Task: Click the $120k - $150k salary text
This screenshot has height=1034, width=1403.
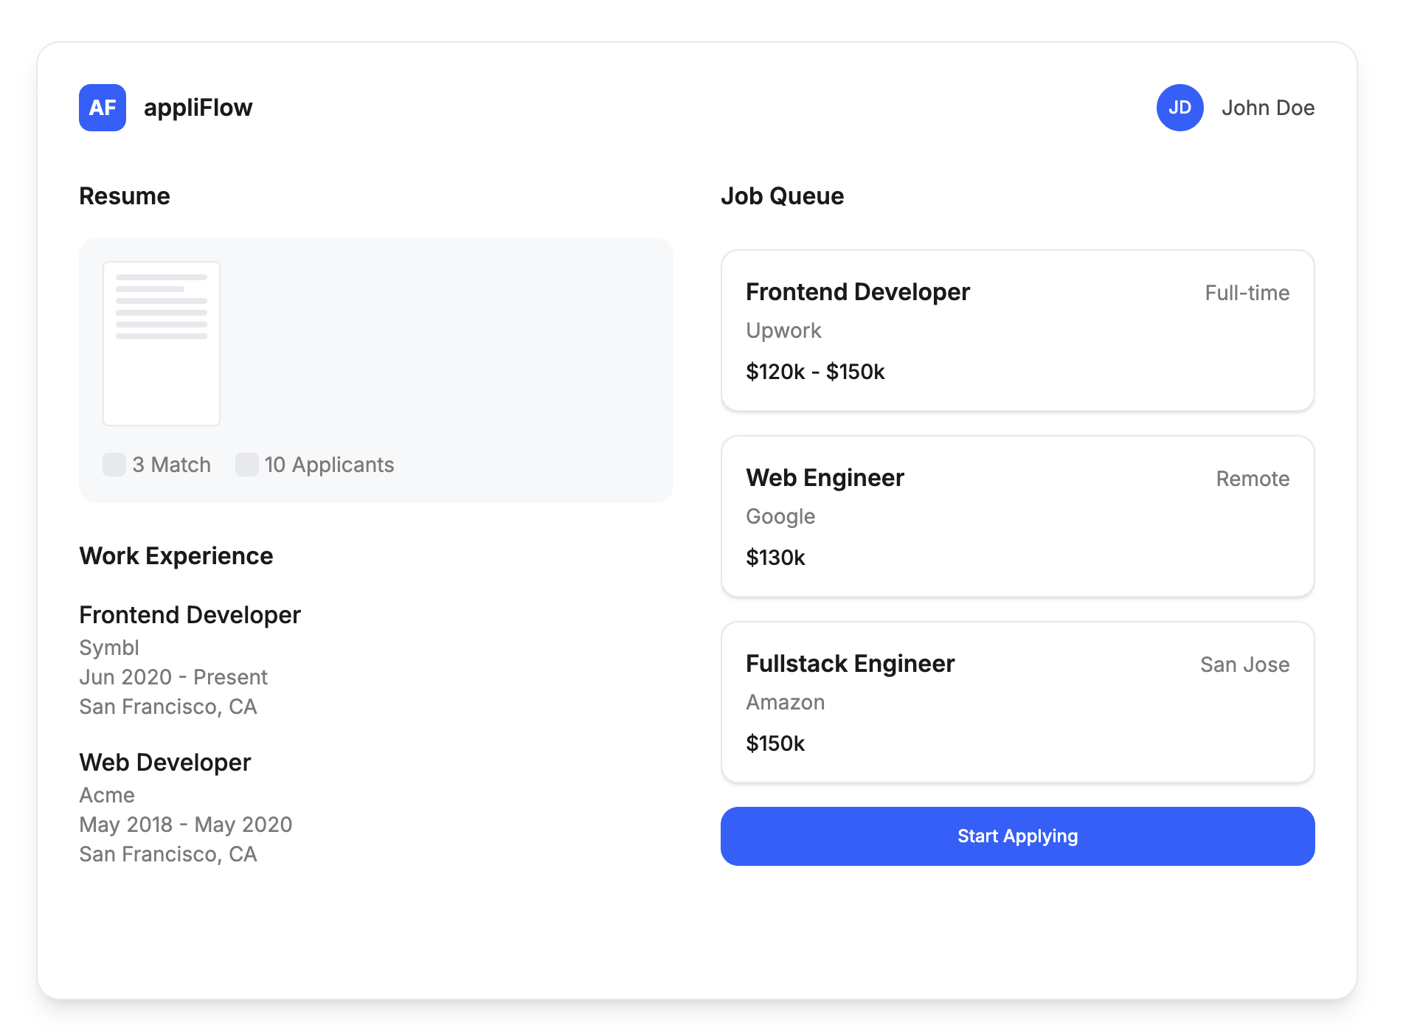Action: [815, 372]
